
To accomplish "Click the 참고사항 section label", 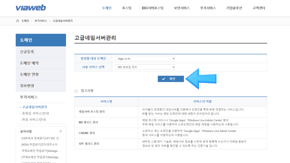I will tap(87, 91).
